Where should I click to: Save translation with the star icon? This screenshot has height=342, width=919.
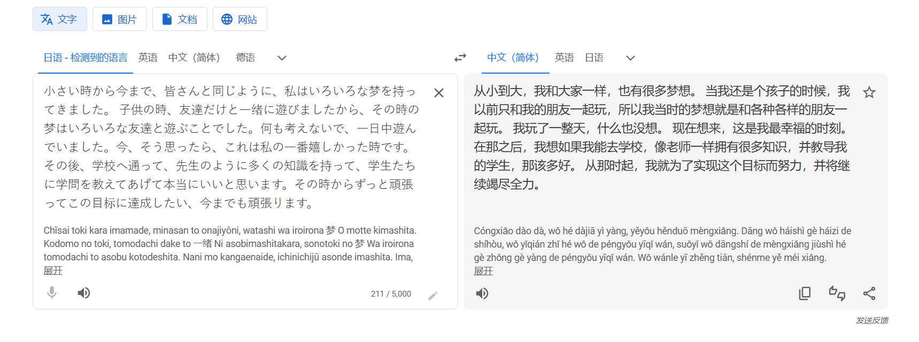click(x=869, y=93)
